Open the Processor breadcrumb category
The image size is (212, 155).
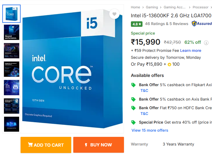[x=200, y=7]
